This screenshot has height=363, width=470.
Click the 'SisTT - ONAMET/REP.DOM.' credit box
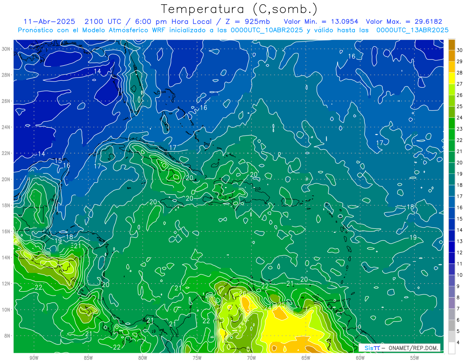(x=399, y=348)
